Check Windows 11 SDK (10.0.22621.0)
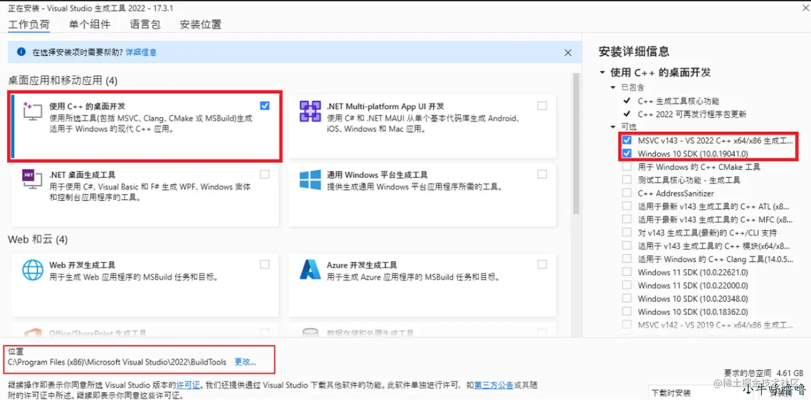Viewport: 811px width, 400px height. coord(626,272)
